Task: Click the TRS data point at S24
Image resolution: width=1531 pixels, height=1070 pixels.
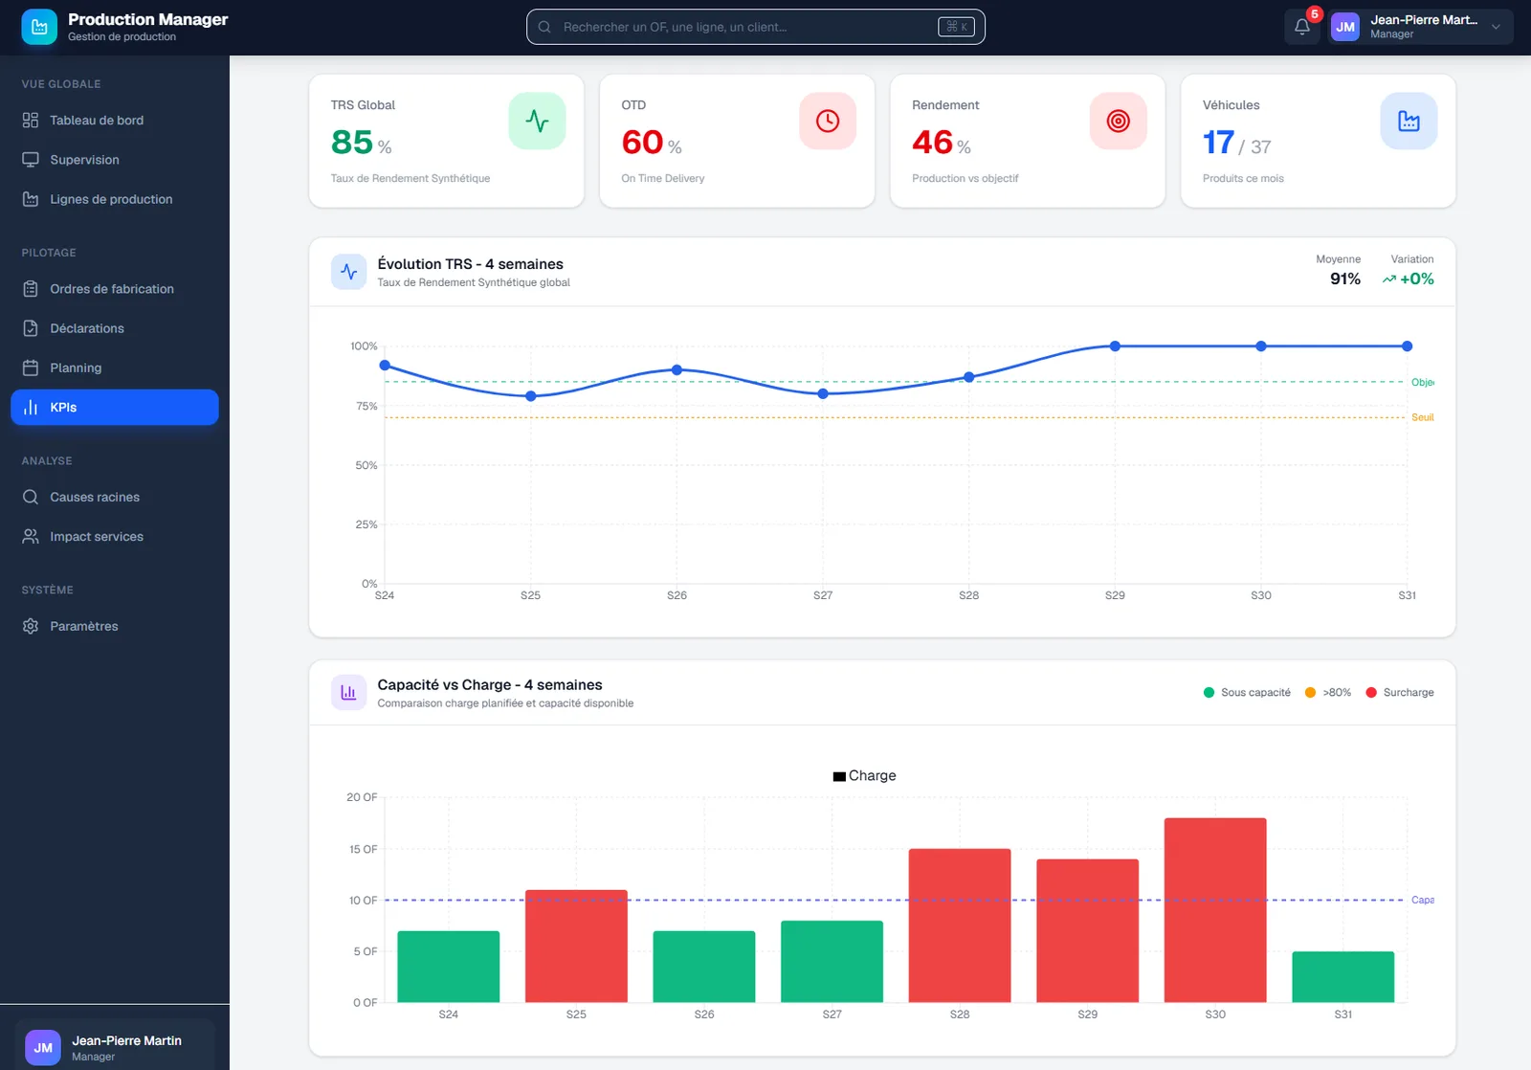Action: pos(385,366)
